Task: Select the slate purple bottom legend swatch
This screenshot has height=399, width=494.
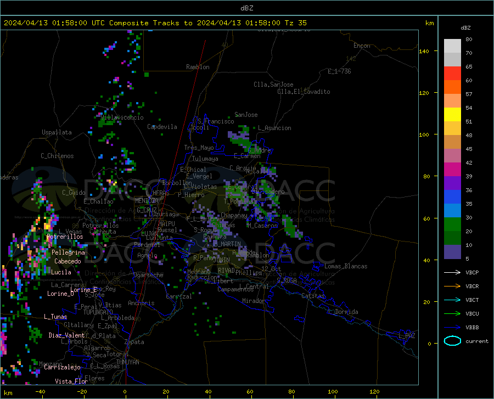Action: tap(452, 252)
